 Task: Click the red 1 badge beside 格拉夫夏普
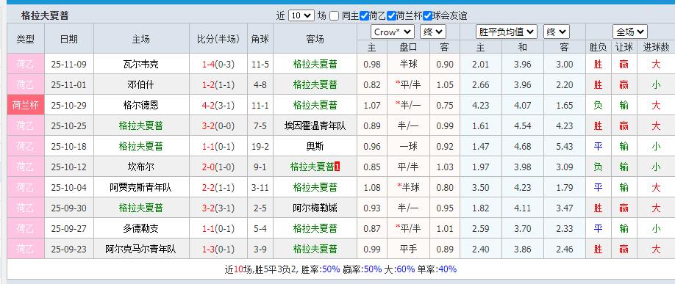(337, 167)
